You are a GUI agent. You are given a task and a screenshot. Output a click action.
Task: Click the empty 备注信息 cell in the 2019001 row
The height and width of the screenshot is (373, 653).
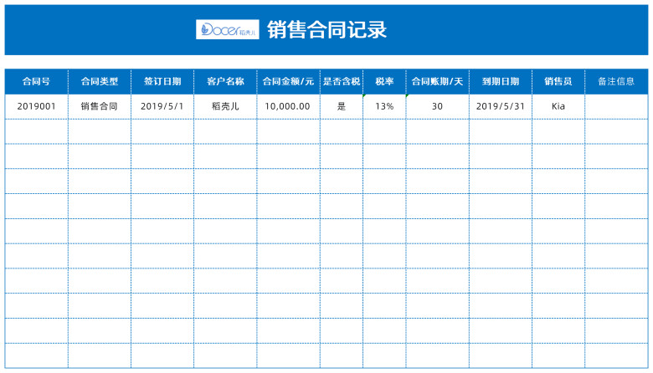(x=616, y=106)
